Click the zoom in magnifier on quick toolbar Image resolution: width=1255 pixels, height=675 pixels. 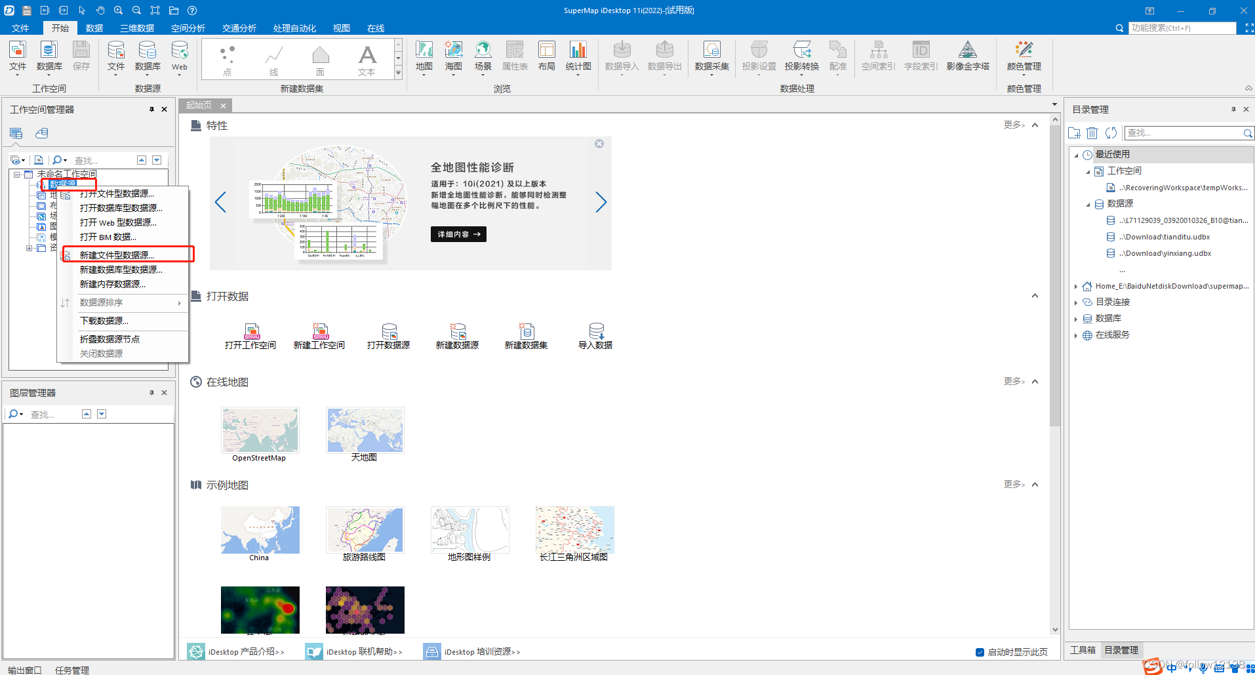(118, 10)
